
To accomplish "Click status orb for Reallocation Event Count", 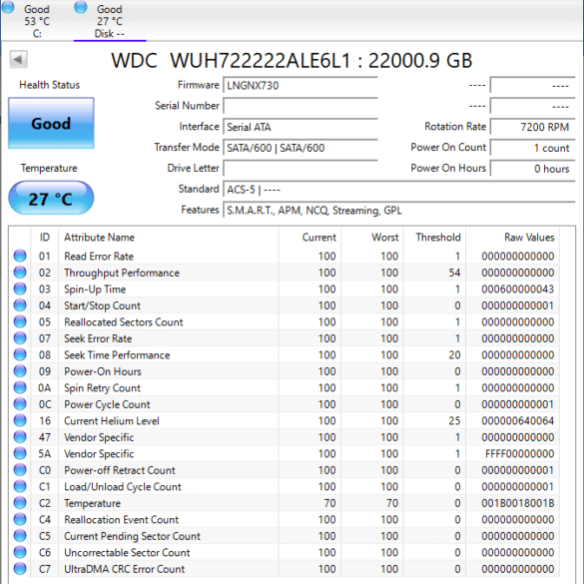I will tap(20, 519).
